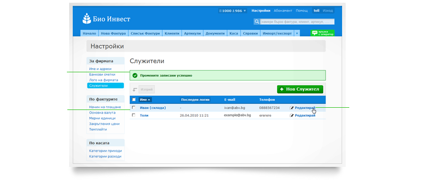Click Редактирай for Толи
Image resolution: width=422 pixels, height=184 pixels.
(x=305, y=115)
